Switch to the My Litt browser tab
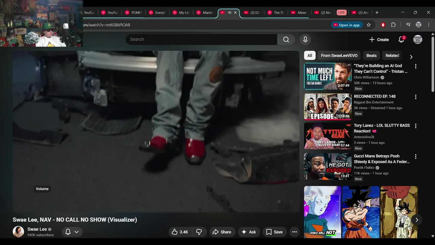435x245 pixels. click(181, 13)
